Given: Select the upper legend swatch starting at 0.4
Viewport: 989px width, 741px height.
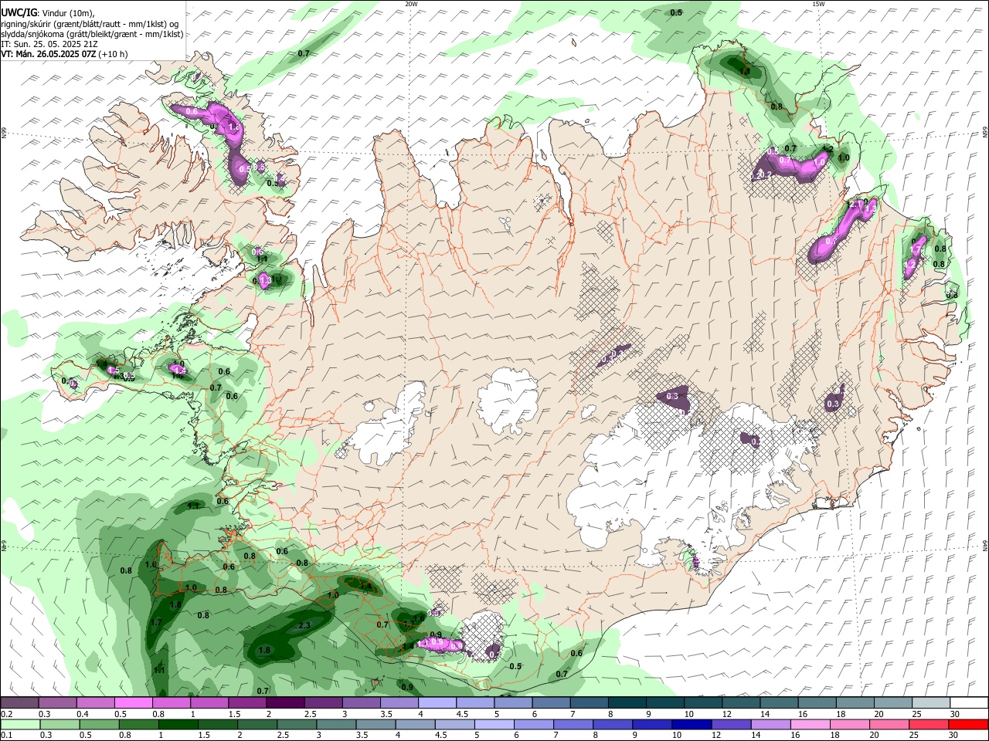Looking at the screenshot, I should pos(95,703).
